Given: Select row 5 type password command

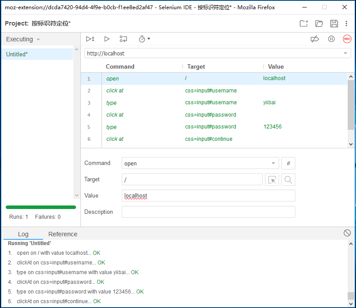Looking at the screenshot, I should [214, 127].
